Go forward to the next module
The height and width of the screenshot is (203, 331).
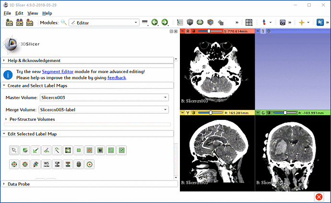coord(165,22)
